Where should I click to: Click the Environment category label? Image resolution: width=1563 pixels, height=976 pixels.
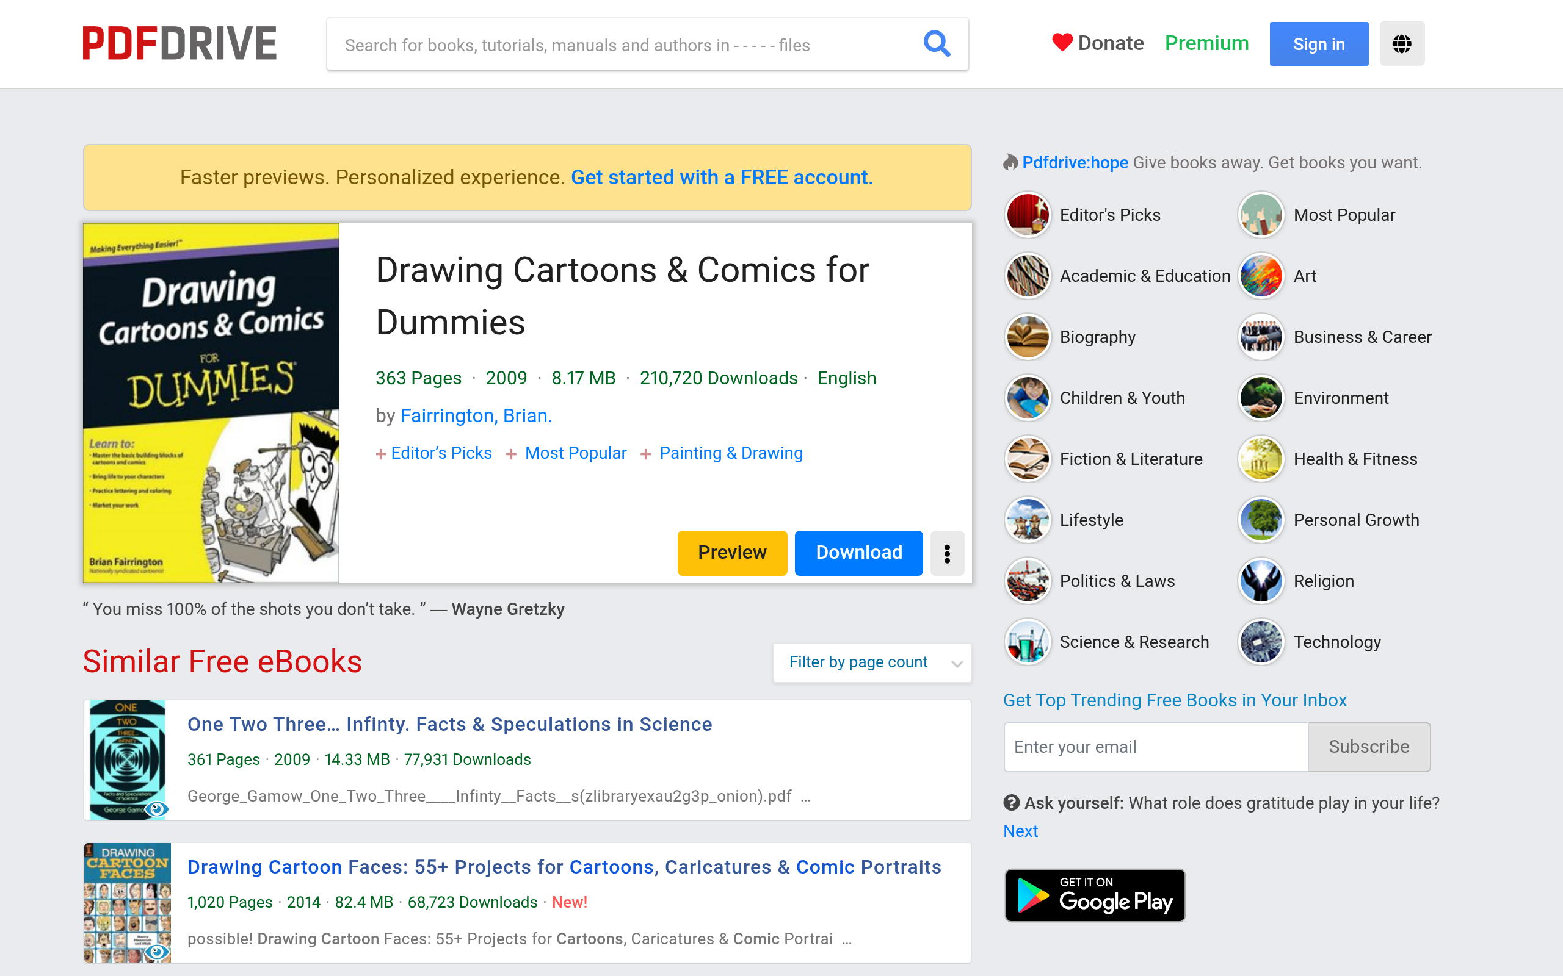(x=1341, y=398)
